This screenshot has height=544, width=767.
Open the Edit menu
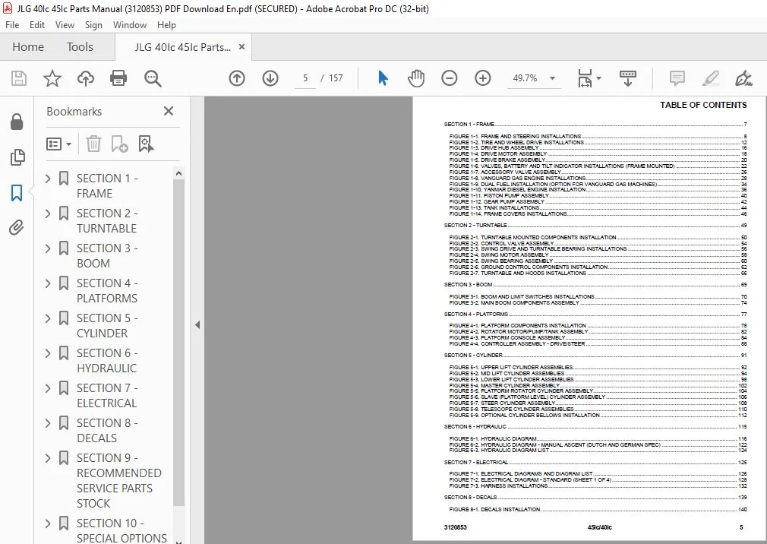point(37,25)
